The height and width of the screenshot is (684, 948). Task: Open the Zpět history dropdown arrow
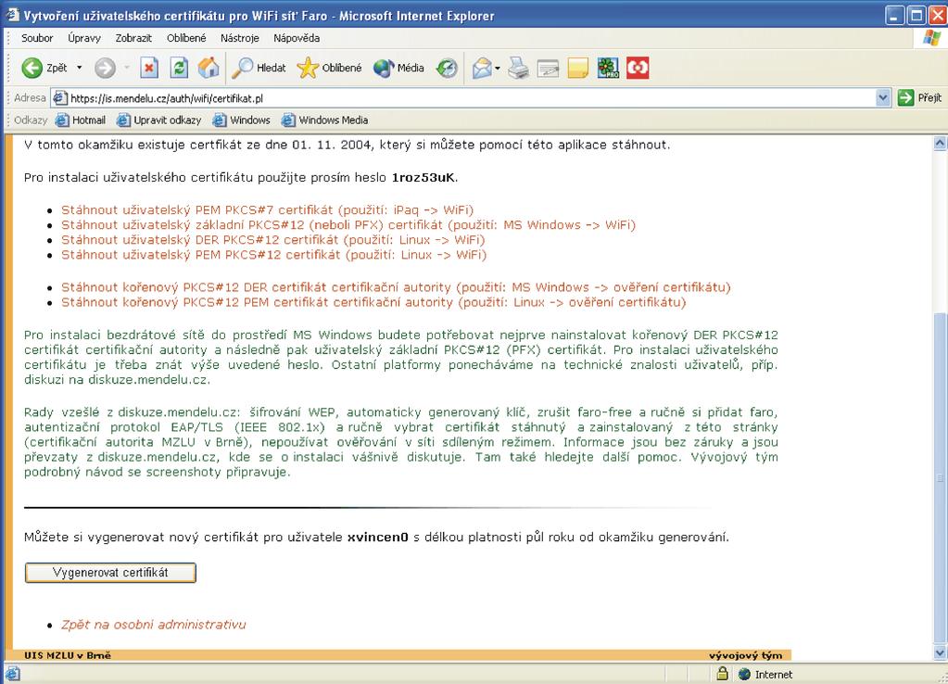(79, 68)
